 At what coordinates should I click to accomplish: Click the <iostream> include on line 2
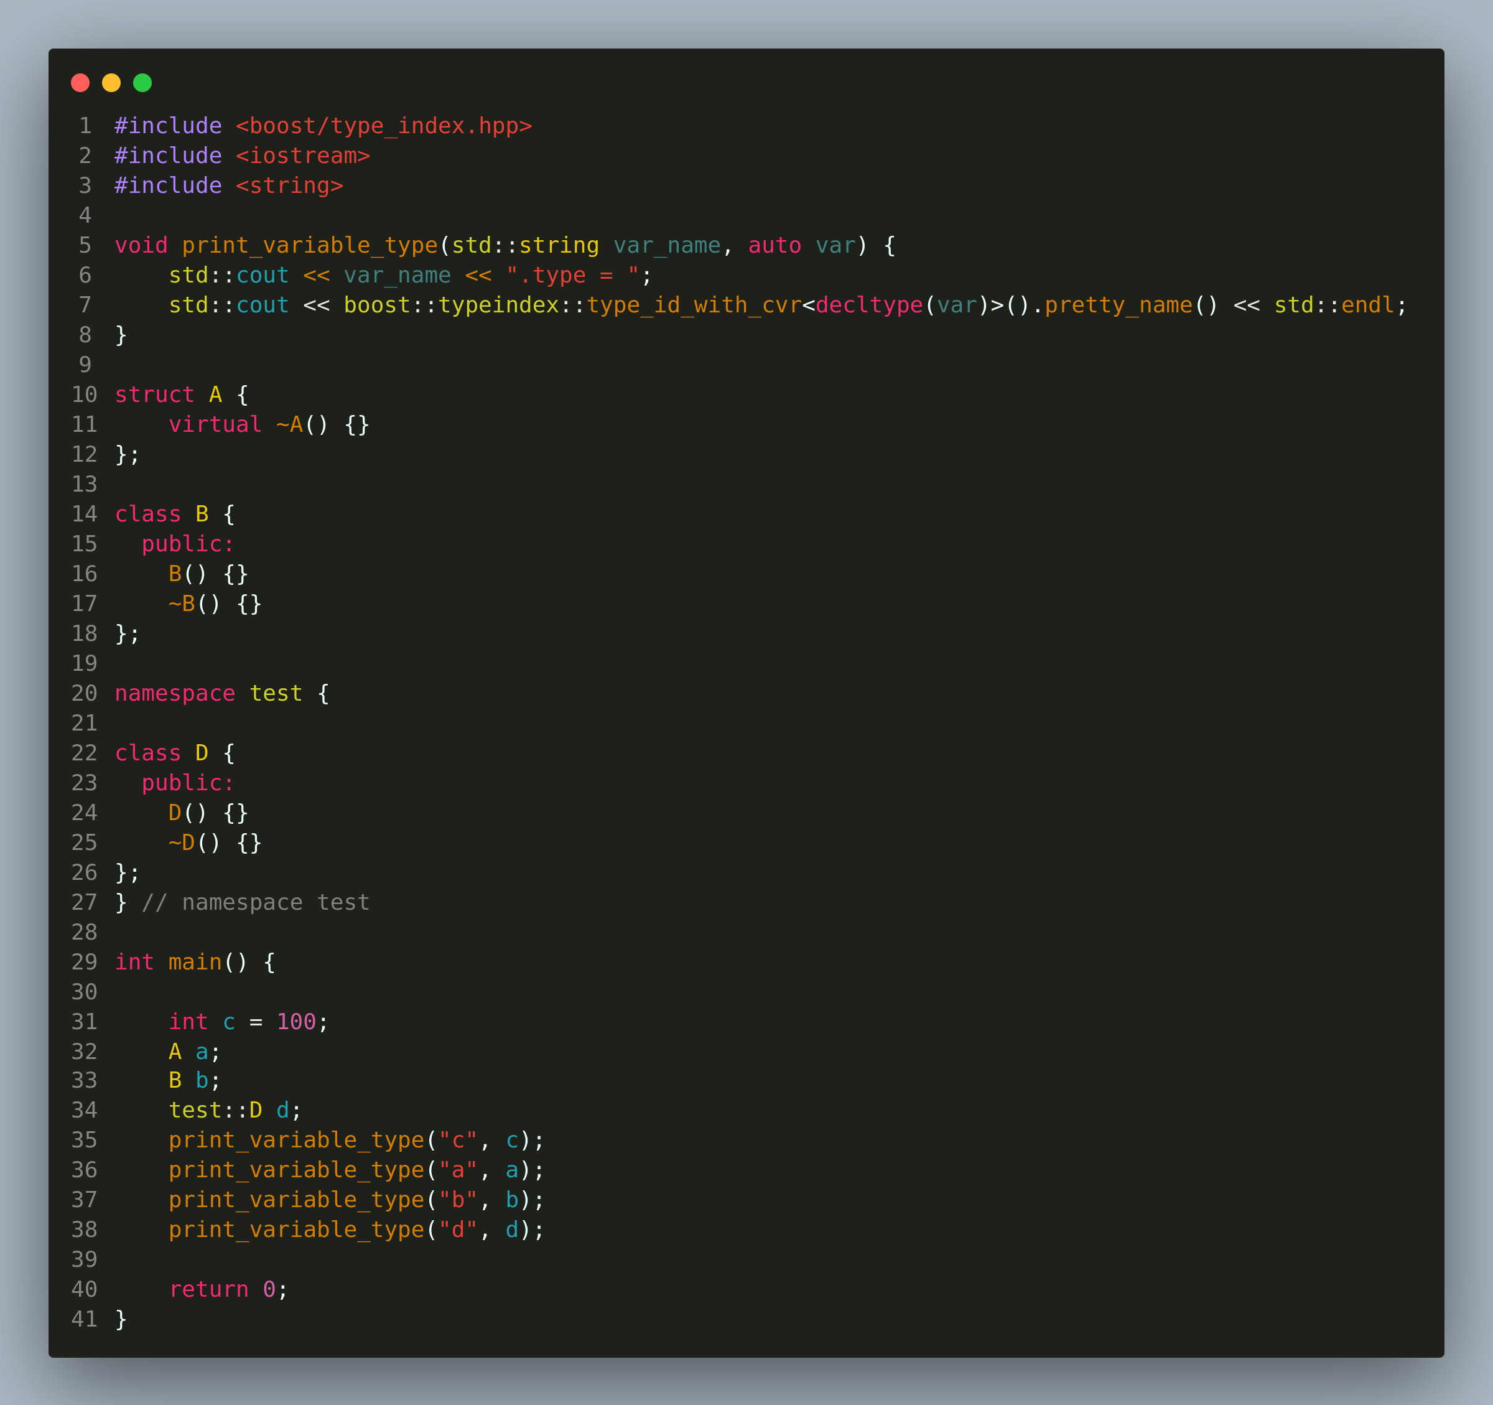pos(304,156)
